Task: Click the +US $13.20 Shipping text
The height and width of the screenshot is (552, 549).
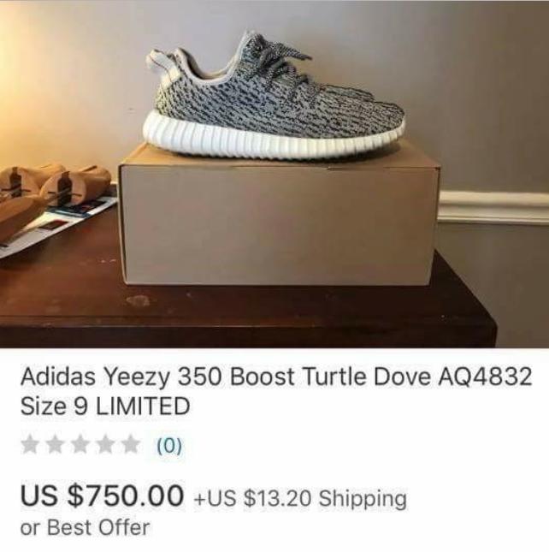Action: [300, 499]
